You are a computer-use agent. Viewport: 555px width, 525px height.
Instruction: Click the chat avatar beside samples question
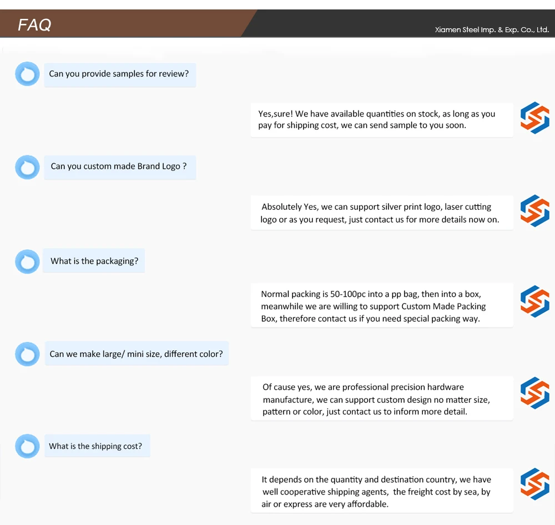pyautogui.click(x=27, y=74)
